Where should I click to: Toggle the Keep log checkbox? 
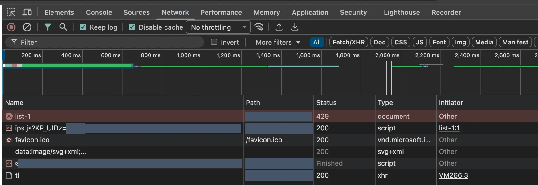tap(83, 27)
